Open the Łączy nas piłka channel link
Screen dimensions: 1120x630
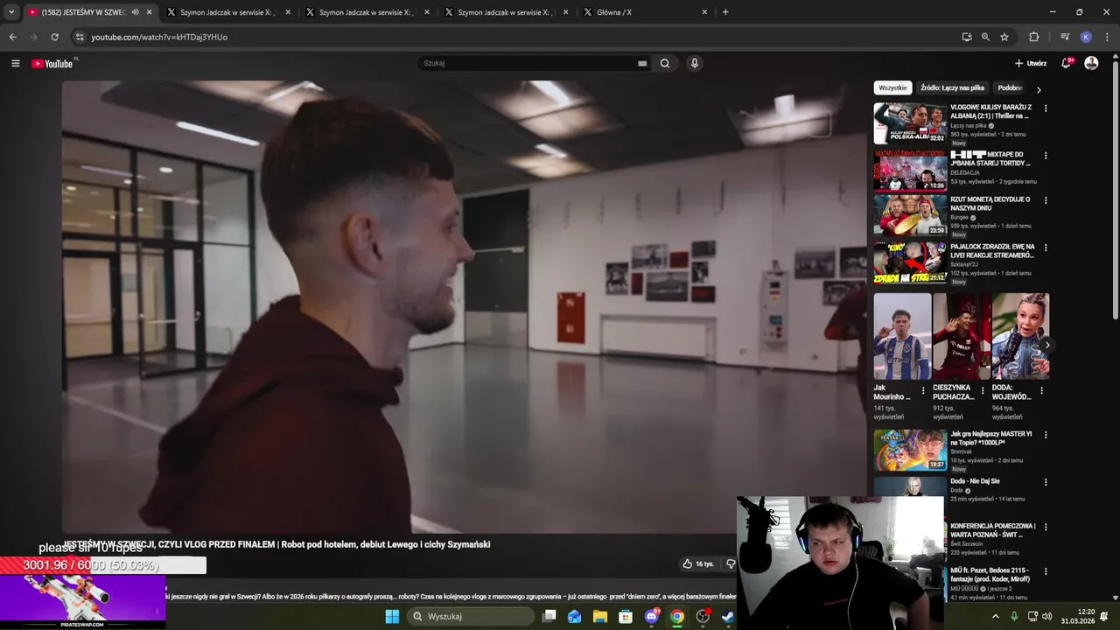point(968,125)
